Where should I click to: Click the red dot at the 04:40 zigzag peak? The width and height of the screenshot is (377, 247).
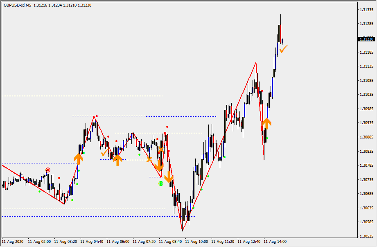point(97,116)
